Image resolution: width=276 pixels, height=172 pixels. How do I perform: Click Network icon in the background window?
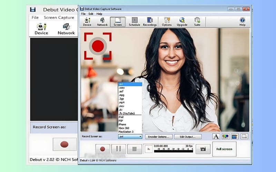(66, 29)
